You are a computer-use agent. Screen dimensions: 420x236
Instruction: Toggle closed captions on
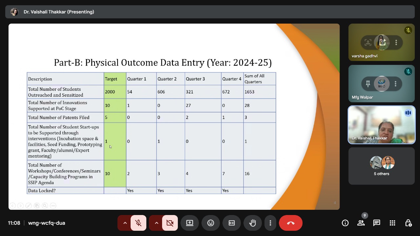232,223
